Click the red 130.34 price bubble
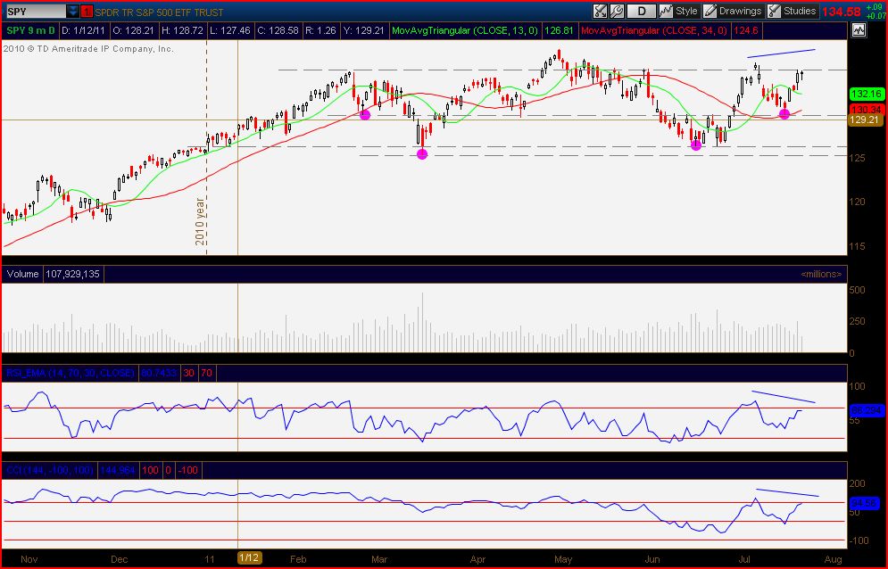 867,110
